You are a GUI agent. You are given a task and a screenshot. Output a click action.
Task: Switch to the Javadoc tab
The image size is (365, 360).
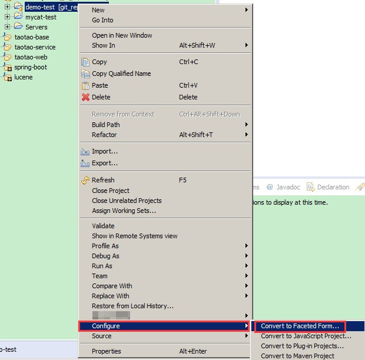[x=283, y=187]
